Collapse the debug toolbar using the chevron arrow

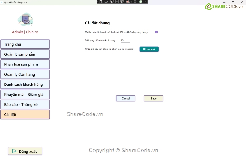tap(146, 2)
